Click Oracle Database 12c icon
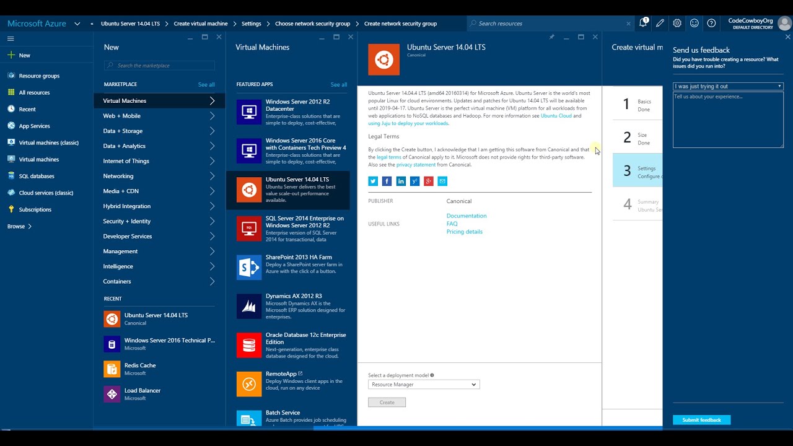The width and height of the screenshot is (793, 446). (x=249, y=345)
